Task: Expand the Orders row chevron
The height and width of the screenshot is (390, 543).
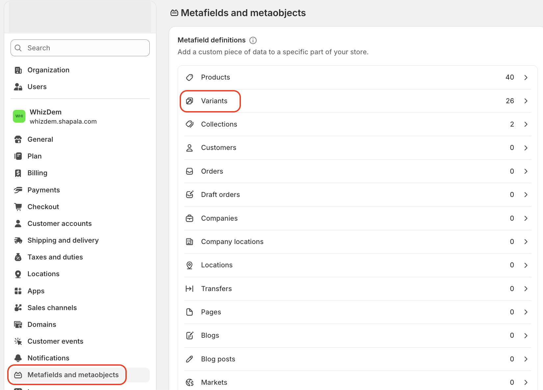Action: tap(526, 171)
